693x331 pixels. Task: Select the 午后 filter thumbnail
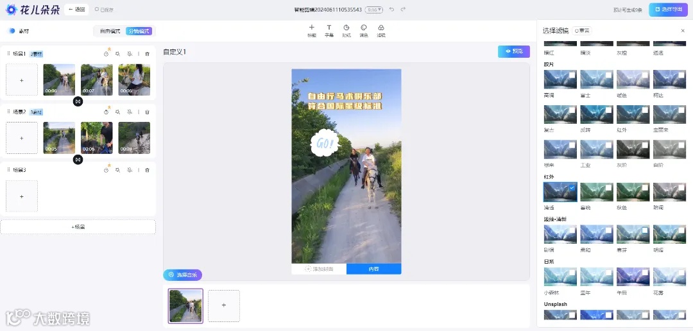[x=633, y=276]
